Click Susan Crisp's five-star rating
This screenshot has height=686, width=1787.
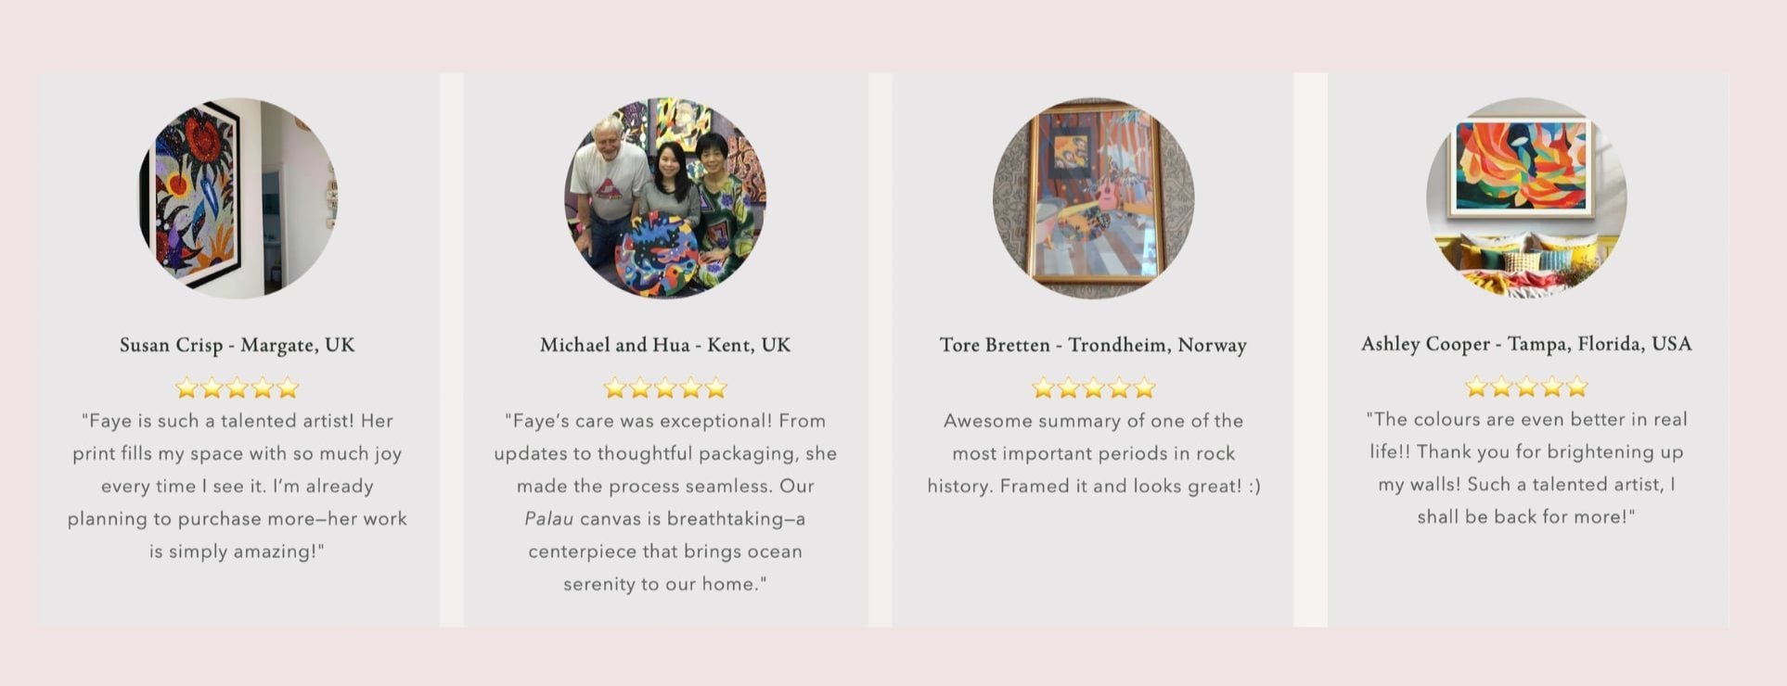point(238,387)
